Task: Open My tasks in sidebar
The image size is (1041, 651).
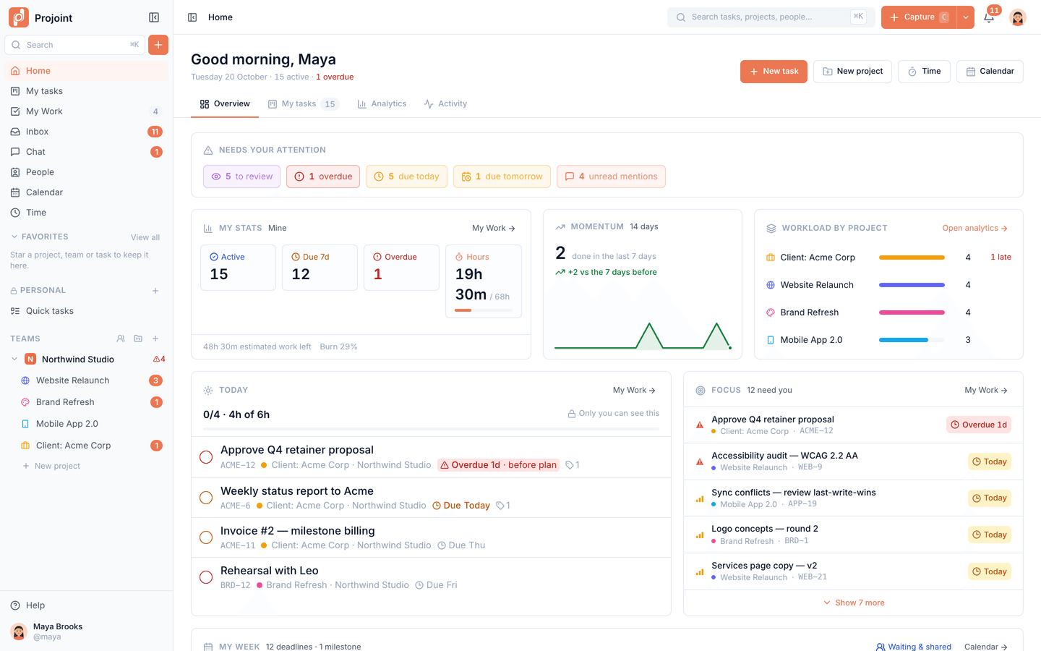Action: tap(87, 91)
